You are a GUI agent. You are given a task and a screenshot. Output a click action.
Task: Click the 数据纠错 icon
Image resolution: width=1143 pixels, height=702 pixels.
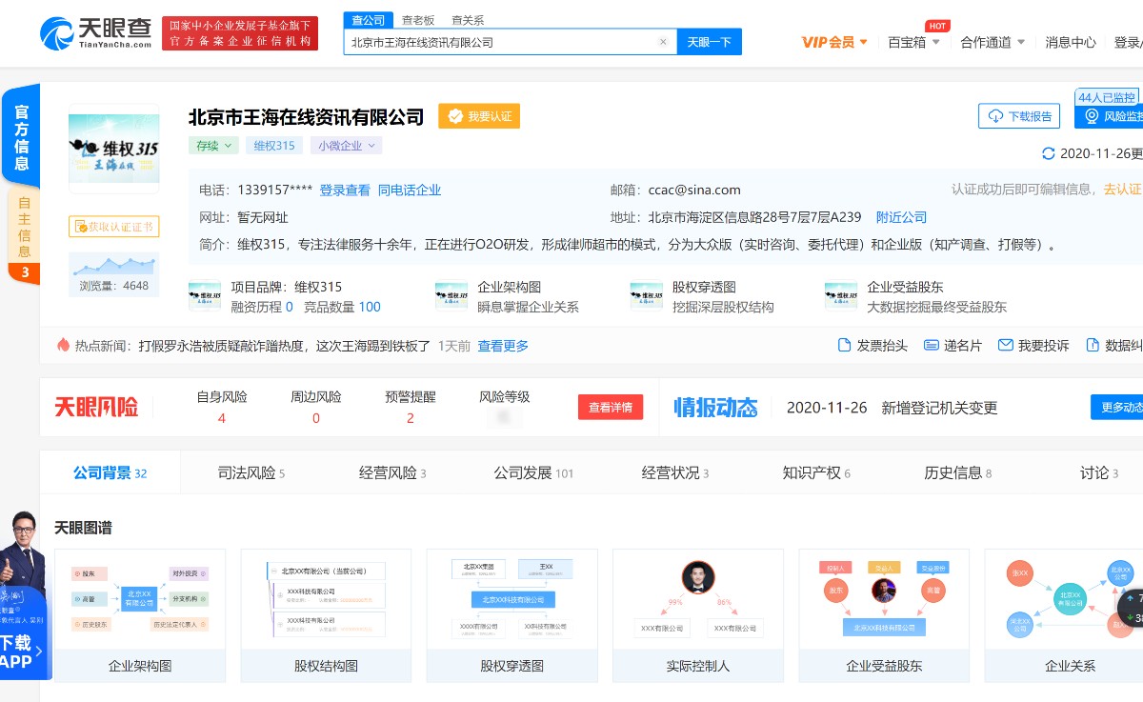(x=1092, y=345)
